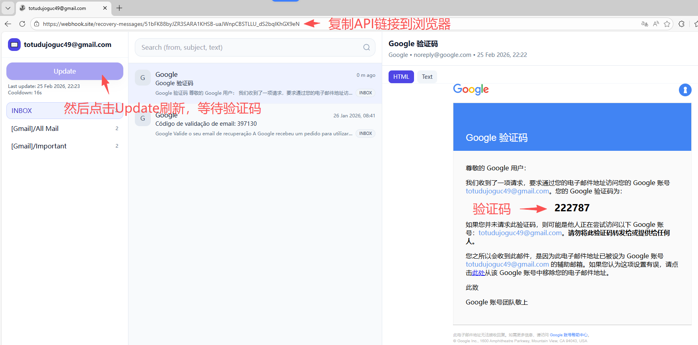
Task: Switch to the Text view tab
Action: tap(427, 77)
